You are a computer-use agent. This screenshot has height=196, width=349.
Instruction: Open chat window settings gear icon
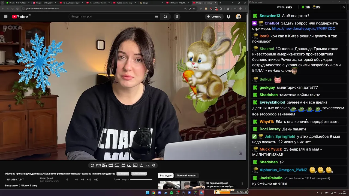[344, 7]
